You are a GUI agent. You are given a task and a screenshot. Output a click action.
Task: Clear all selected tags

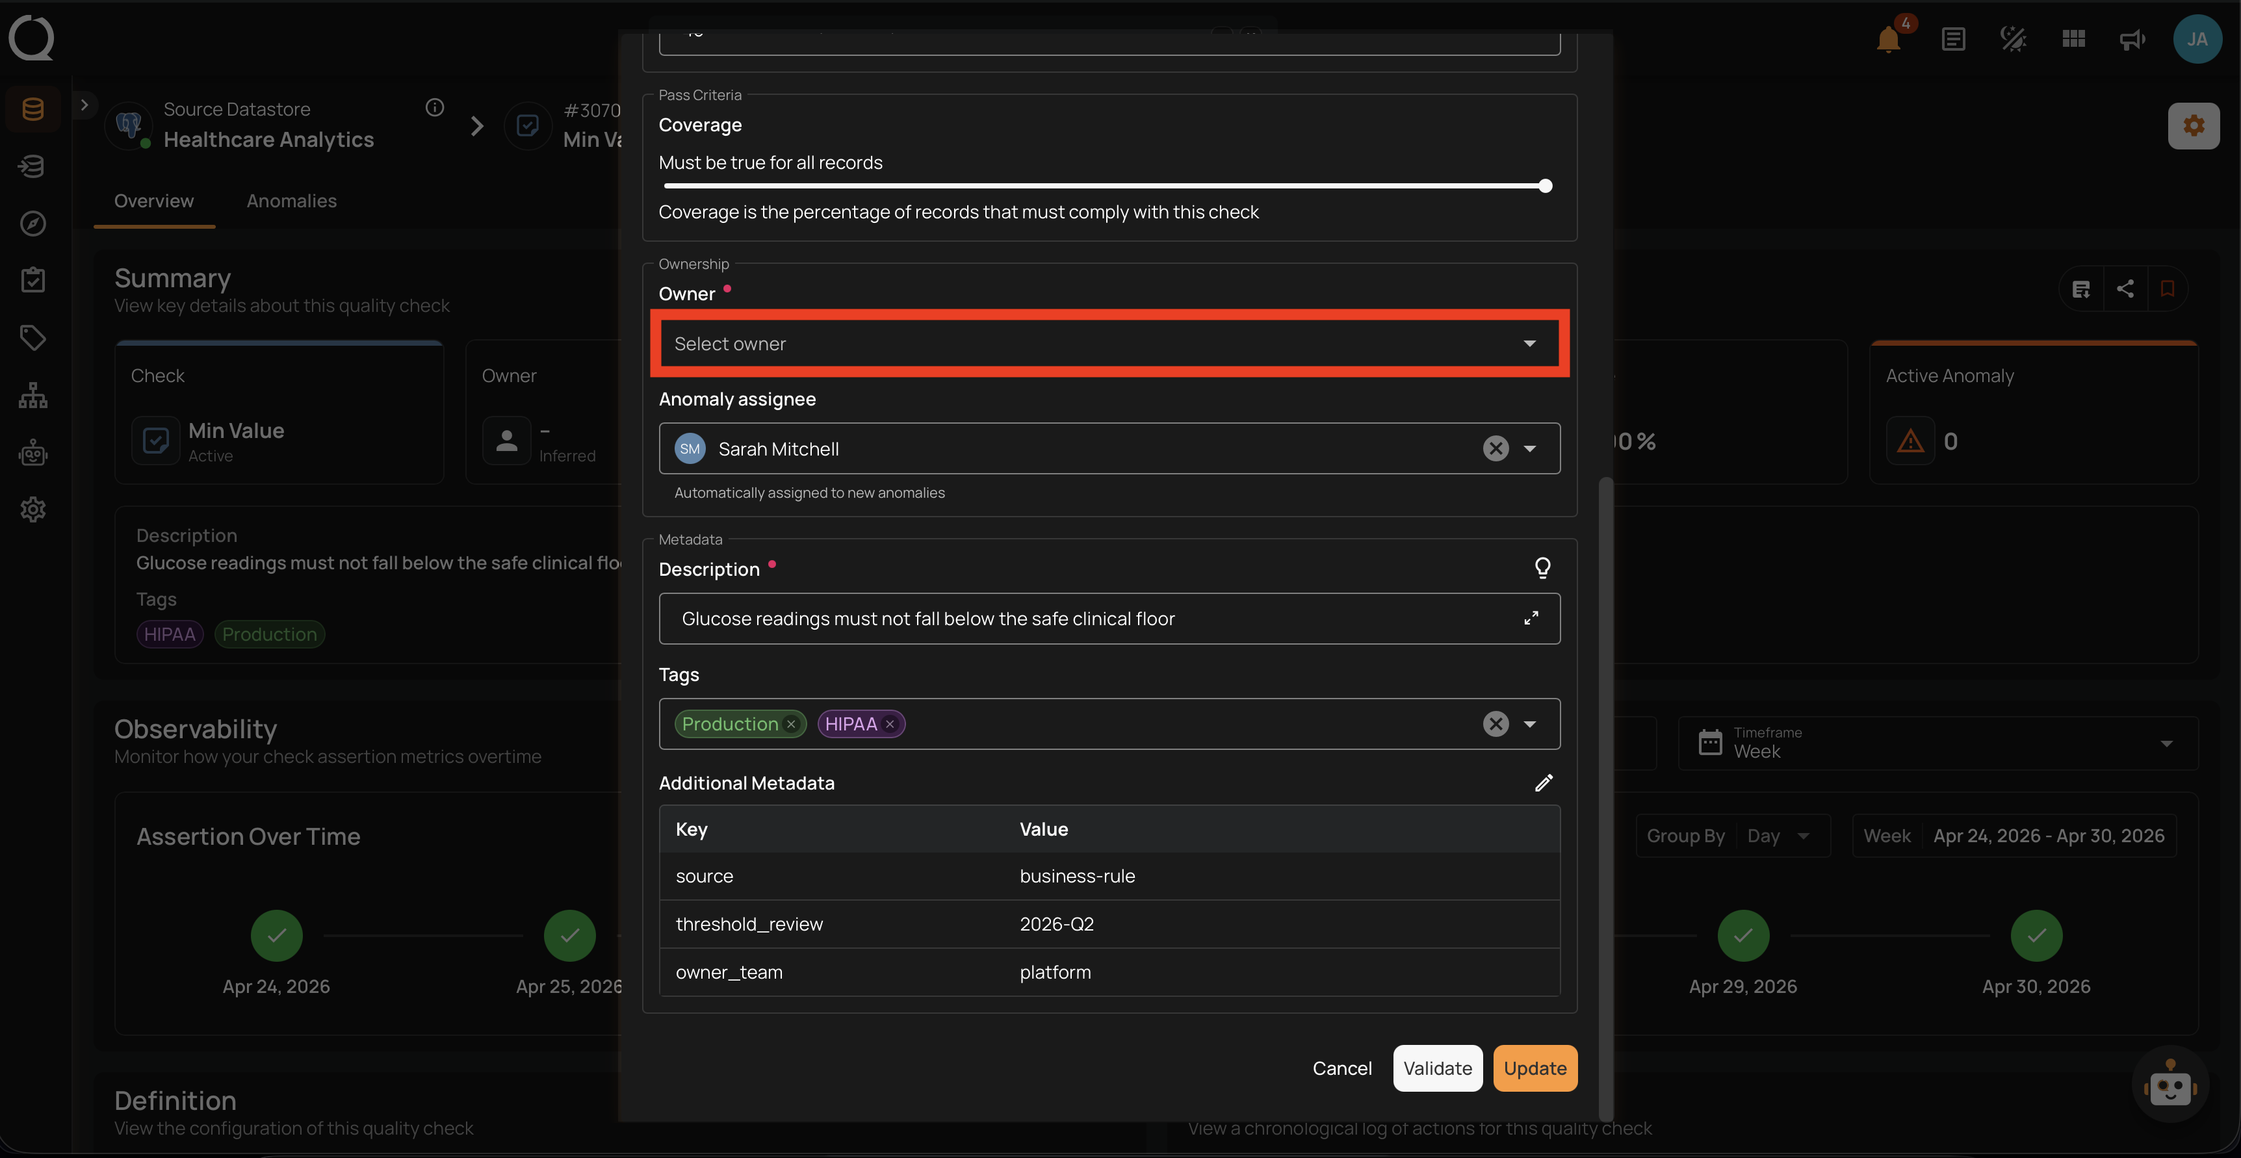(1496, 724)
